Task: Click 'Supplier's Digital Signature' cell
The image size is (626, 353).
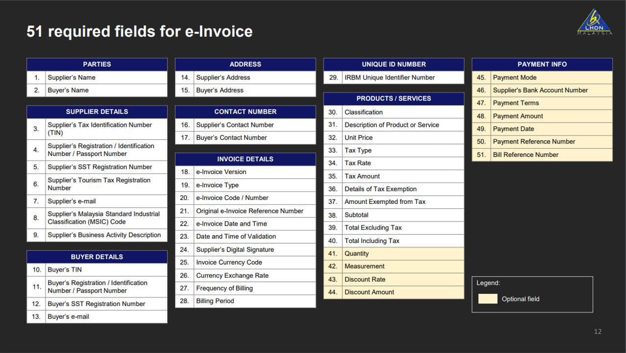Action: 255,250
